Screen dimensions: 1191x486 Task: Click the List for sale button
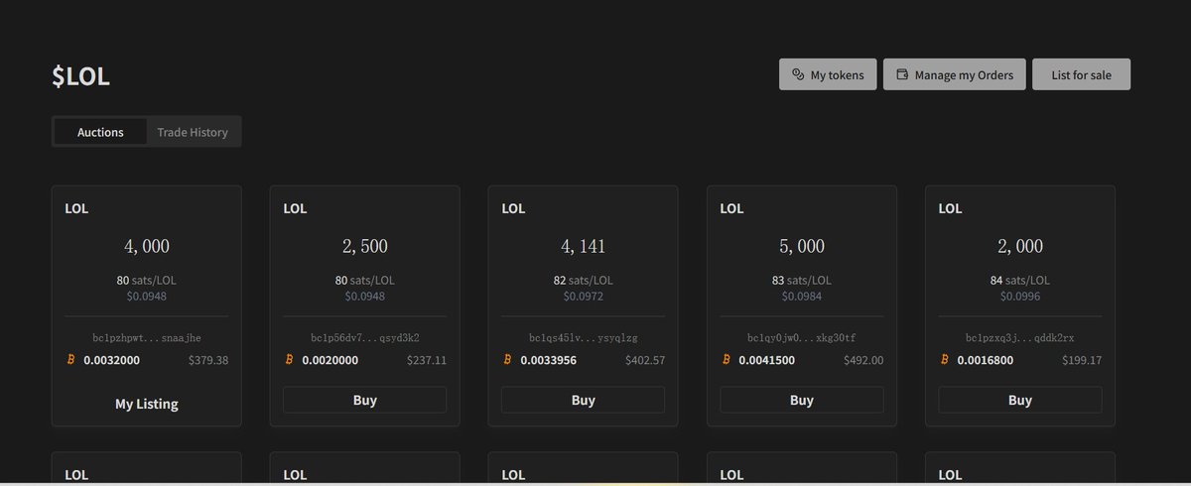click(1081, 74)
